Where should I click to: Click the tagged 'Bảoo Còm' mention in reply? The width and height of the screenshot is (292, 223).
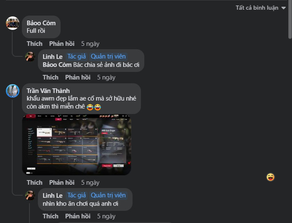click(x=57, y=65)
